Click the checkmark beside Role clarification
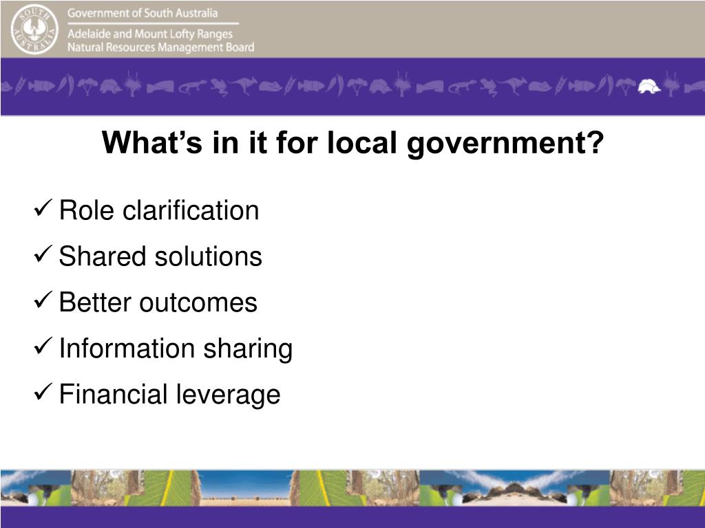The image size is (705, 528). (x=43, y=208)
